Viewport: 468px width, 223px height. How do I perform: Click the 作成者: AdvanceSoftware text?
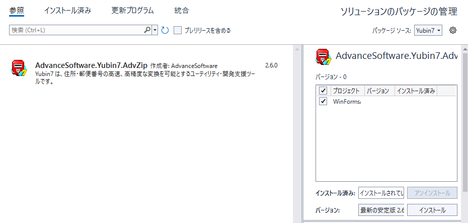(184, 65)
